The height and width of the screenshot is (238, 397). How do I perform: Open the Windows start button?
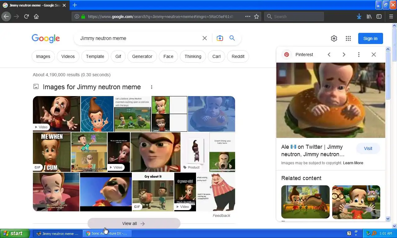click(x=15, y=233)
